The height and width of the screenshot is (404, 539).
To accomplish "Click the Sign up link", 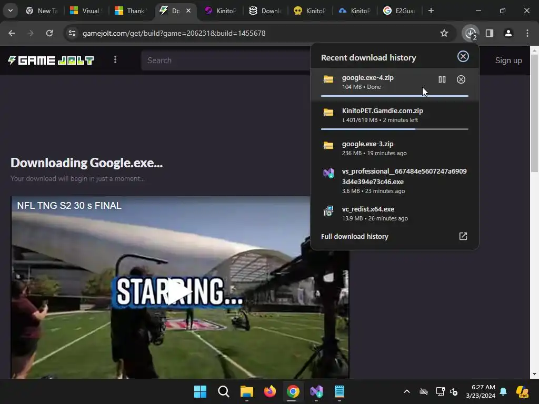I will coord(508,60).
